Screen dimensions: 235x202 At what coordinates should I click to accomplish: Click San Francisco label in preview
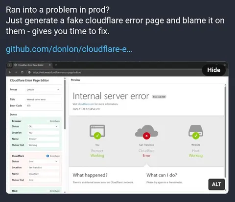point(146,145)
